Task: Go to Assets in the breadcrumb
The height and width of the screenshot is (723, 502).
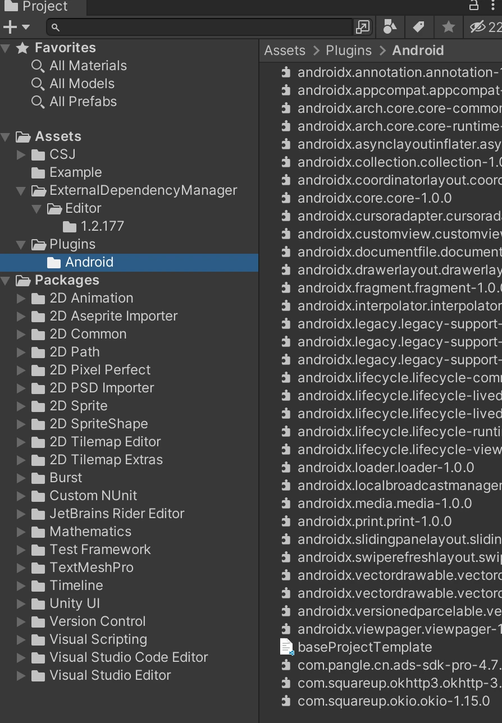Action: 285,51
